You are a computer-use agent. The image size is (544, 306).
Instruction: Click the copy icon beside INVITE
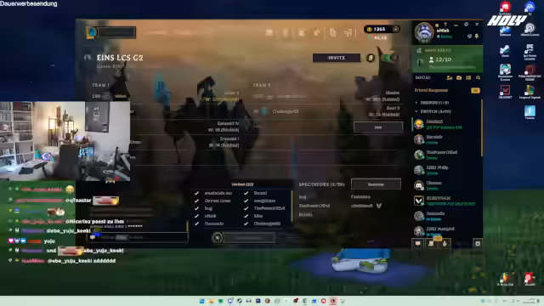371,58
